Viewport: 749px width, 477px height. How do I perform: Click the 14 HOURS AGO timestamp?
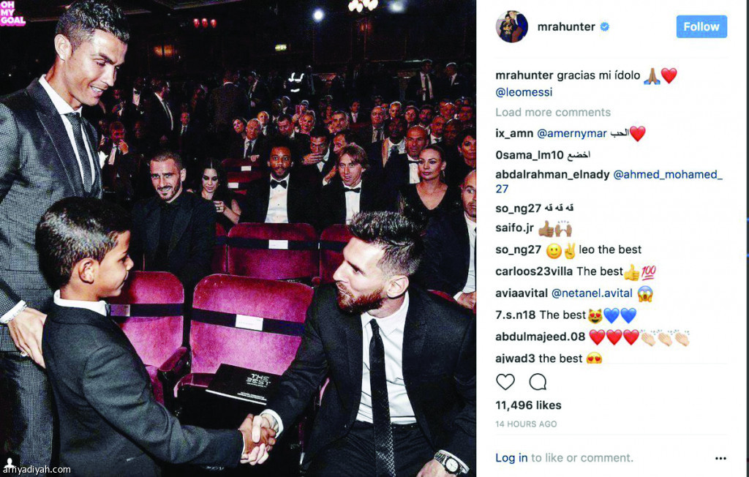coord(526,424)
